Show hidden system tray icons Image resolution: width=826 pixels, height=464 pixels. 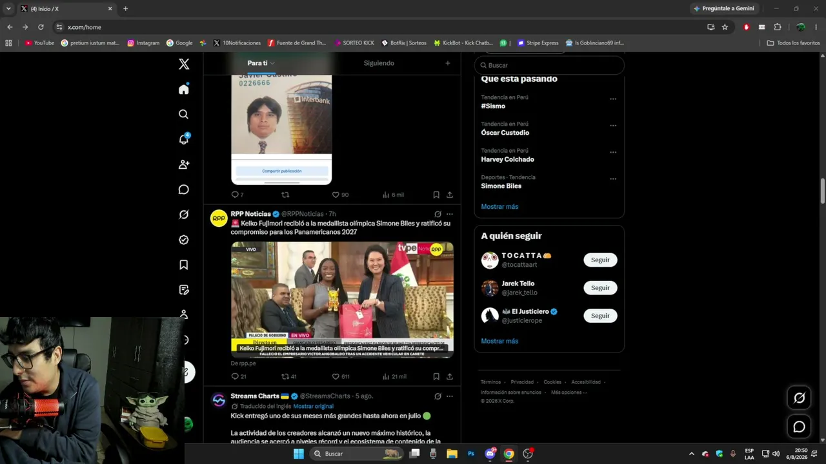point(692,454)
